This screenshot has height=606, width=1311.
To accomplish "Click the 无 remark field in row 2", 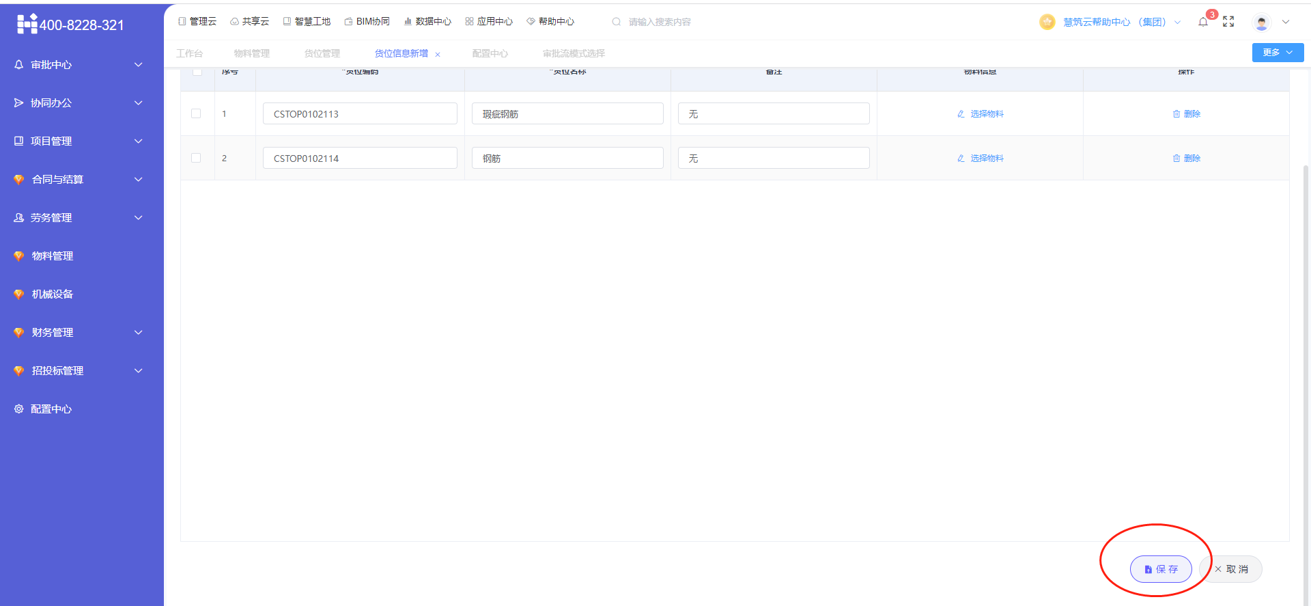I will pos(774,158).
